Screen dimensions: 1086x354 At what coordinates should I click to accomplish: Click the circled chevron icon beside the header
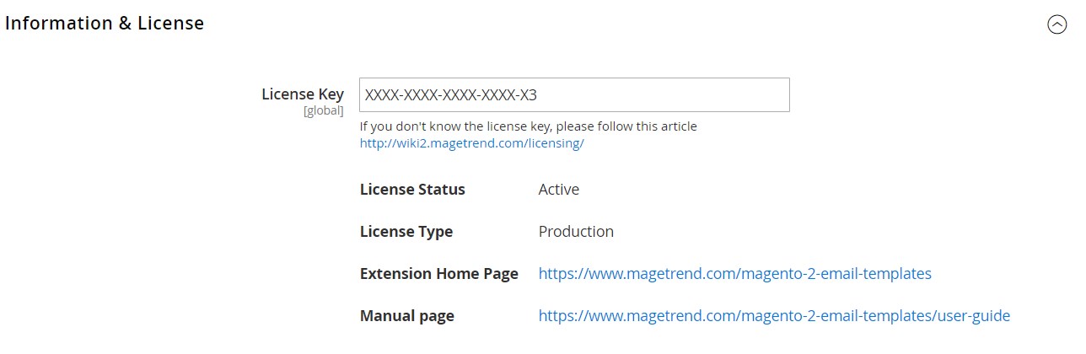point(1056,24)
